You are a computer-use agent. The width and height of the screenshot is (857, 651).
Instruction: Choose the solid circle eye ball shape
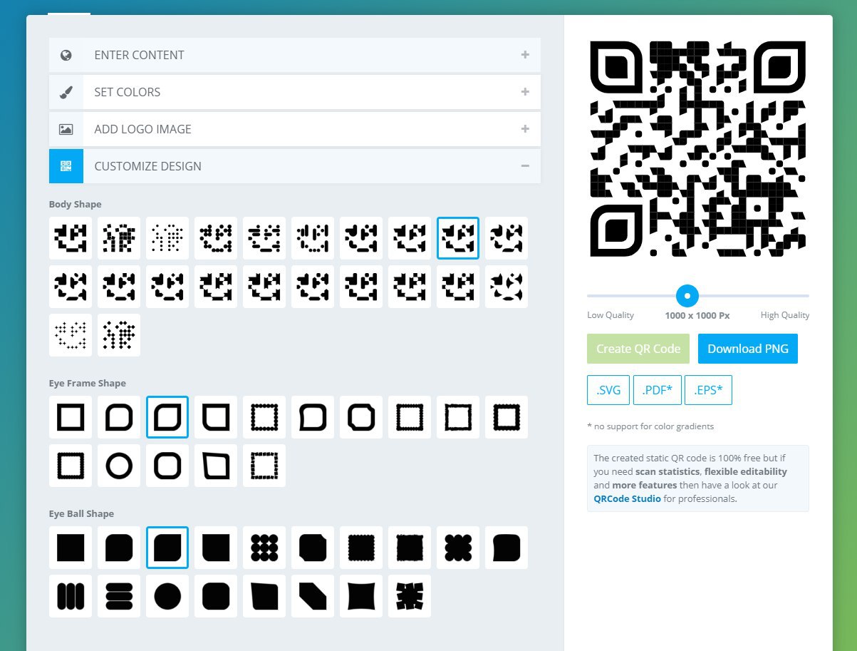[x=167, y=596]
